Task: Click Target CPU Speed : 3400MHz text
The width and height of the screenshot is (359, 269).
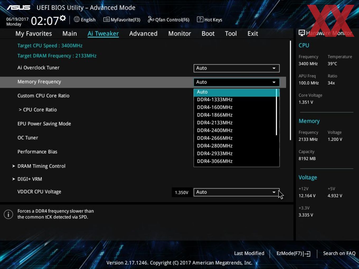Action: [x=50, y=45]
